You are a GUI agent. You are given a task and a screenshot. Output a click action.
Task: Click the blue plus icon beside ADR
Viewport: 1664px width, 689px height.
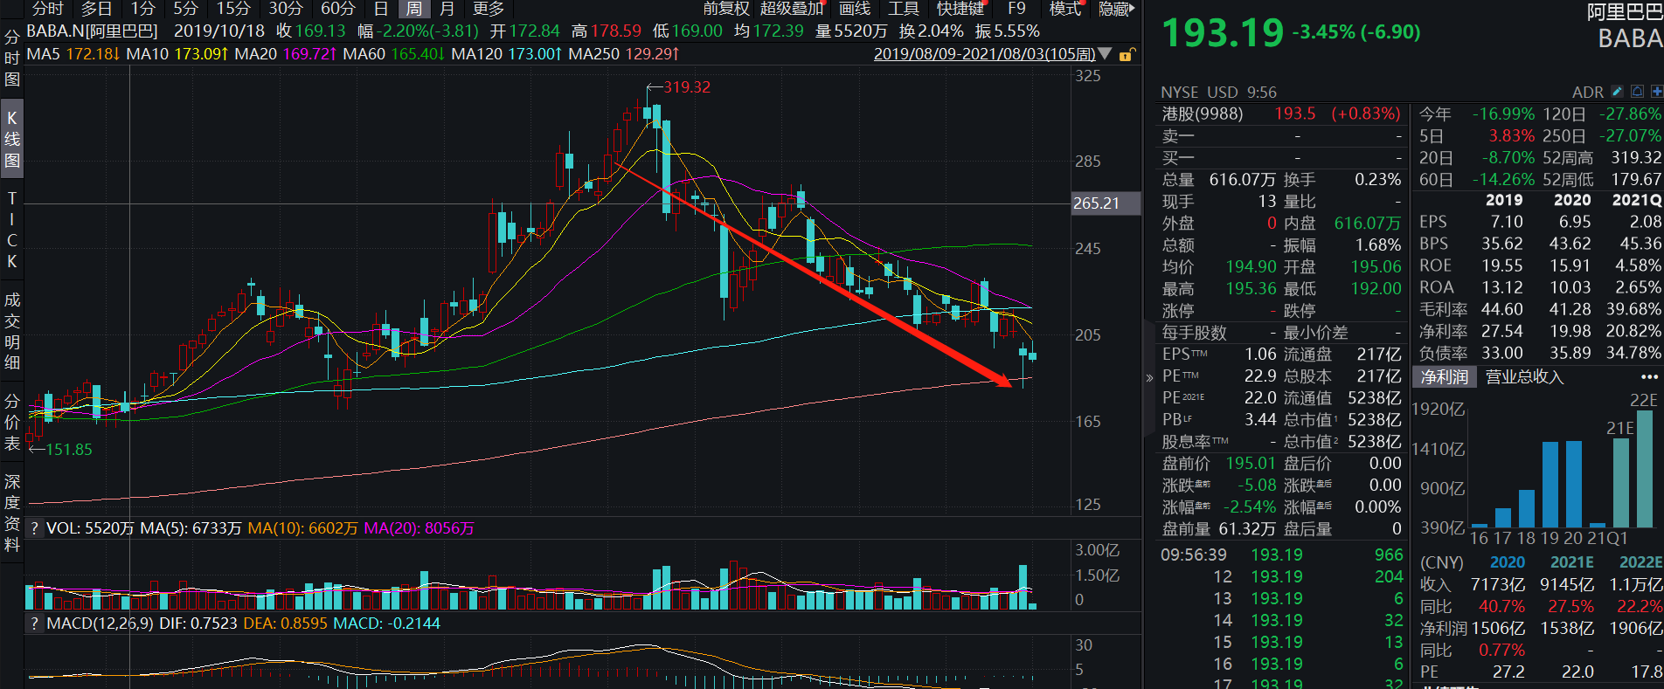tap(1656, 92)
